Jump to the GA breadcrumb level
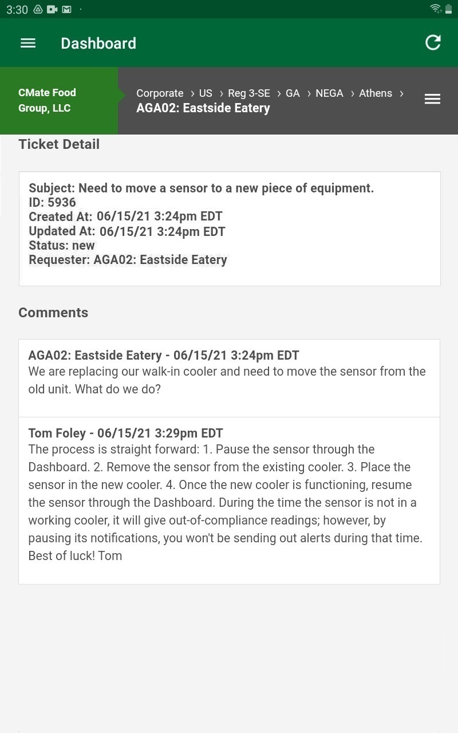458x733 pixels. [293, 93]
